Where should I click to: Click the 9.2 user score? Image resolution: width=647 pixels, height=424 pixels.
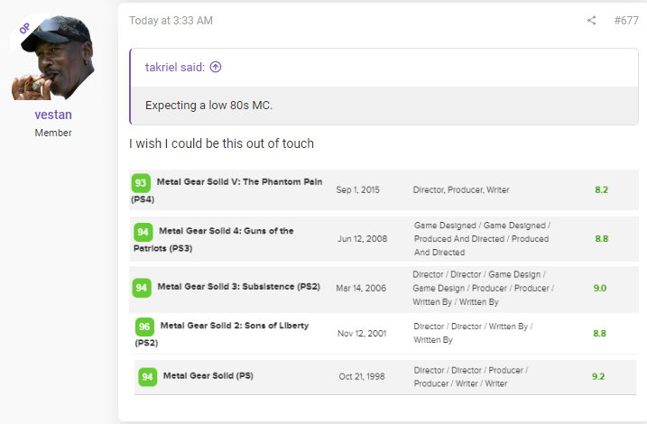click(598, 376)
